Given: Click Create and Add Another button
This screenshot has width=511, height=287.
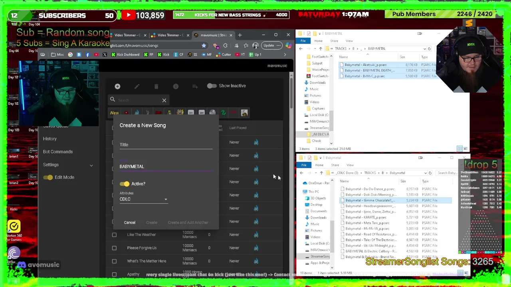Looking at the screenshot, I should coord(188,222).
